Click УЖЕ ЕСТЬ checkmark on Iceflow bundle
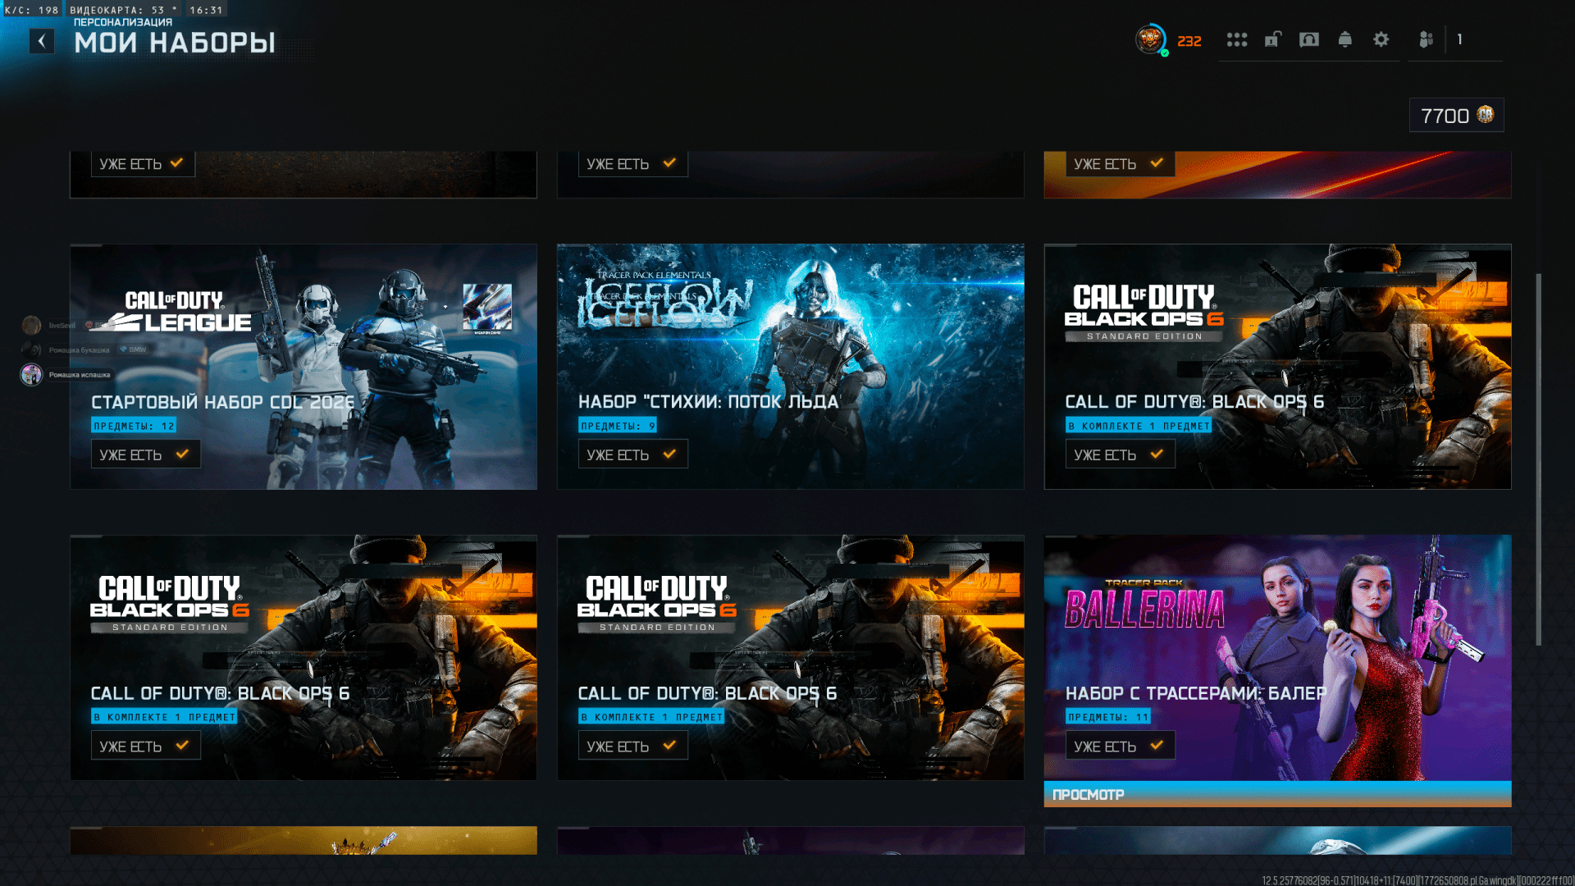The image size is (1575, 886). [669, 454]
